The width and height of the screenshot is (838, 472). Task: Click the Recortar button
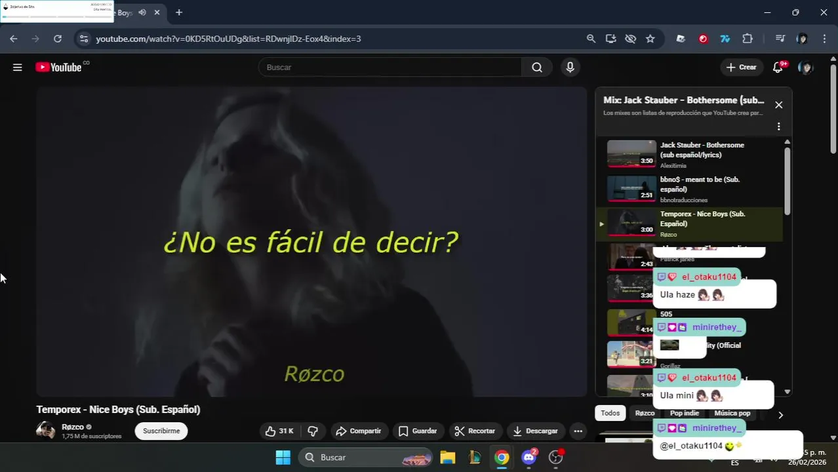(x=475, y=431)
